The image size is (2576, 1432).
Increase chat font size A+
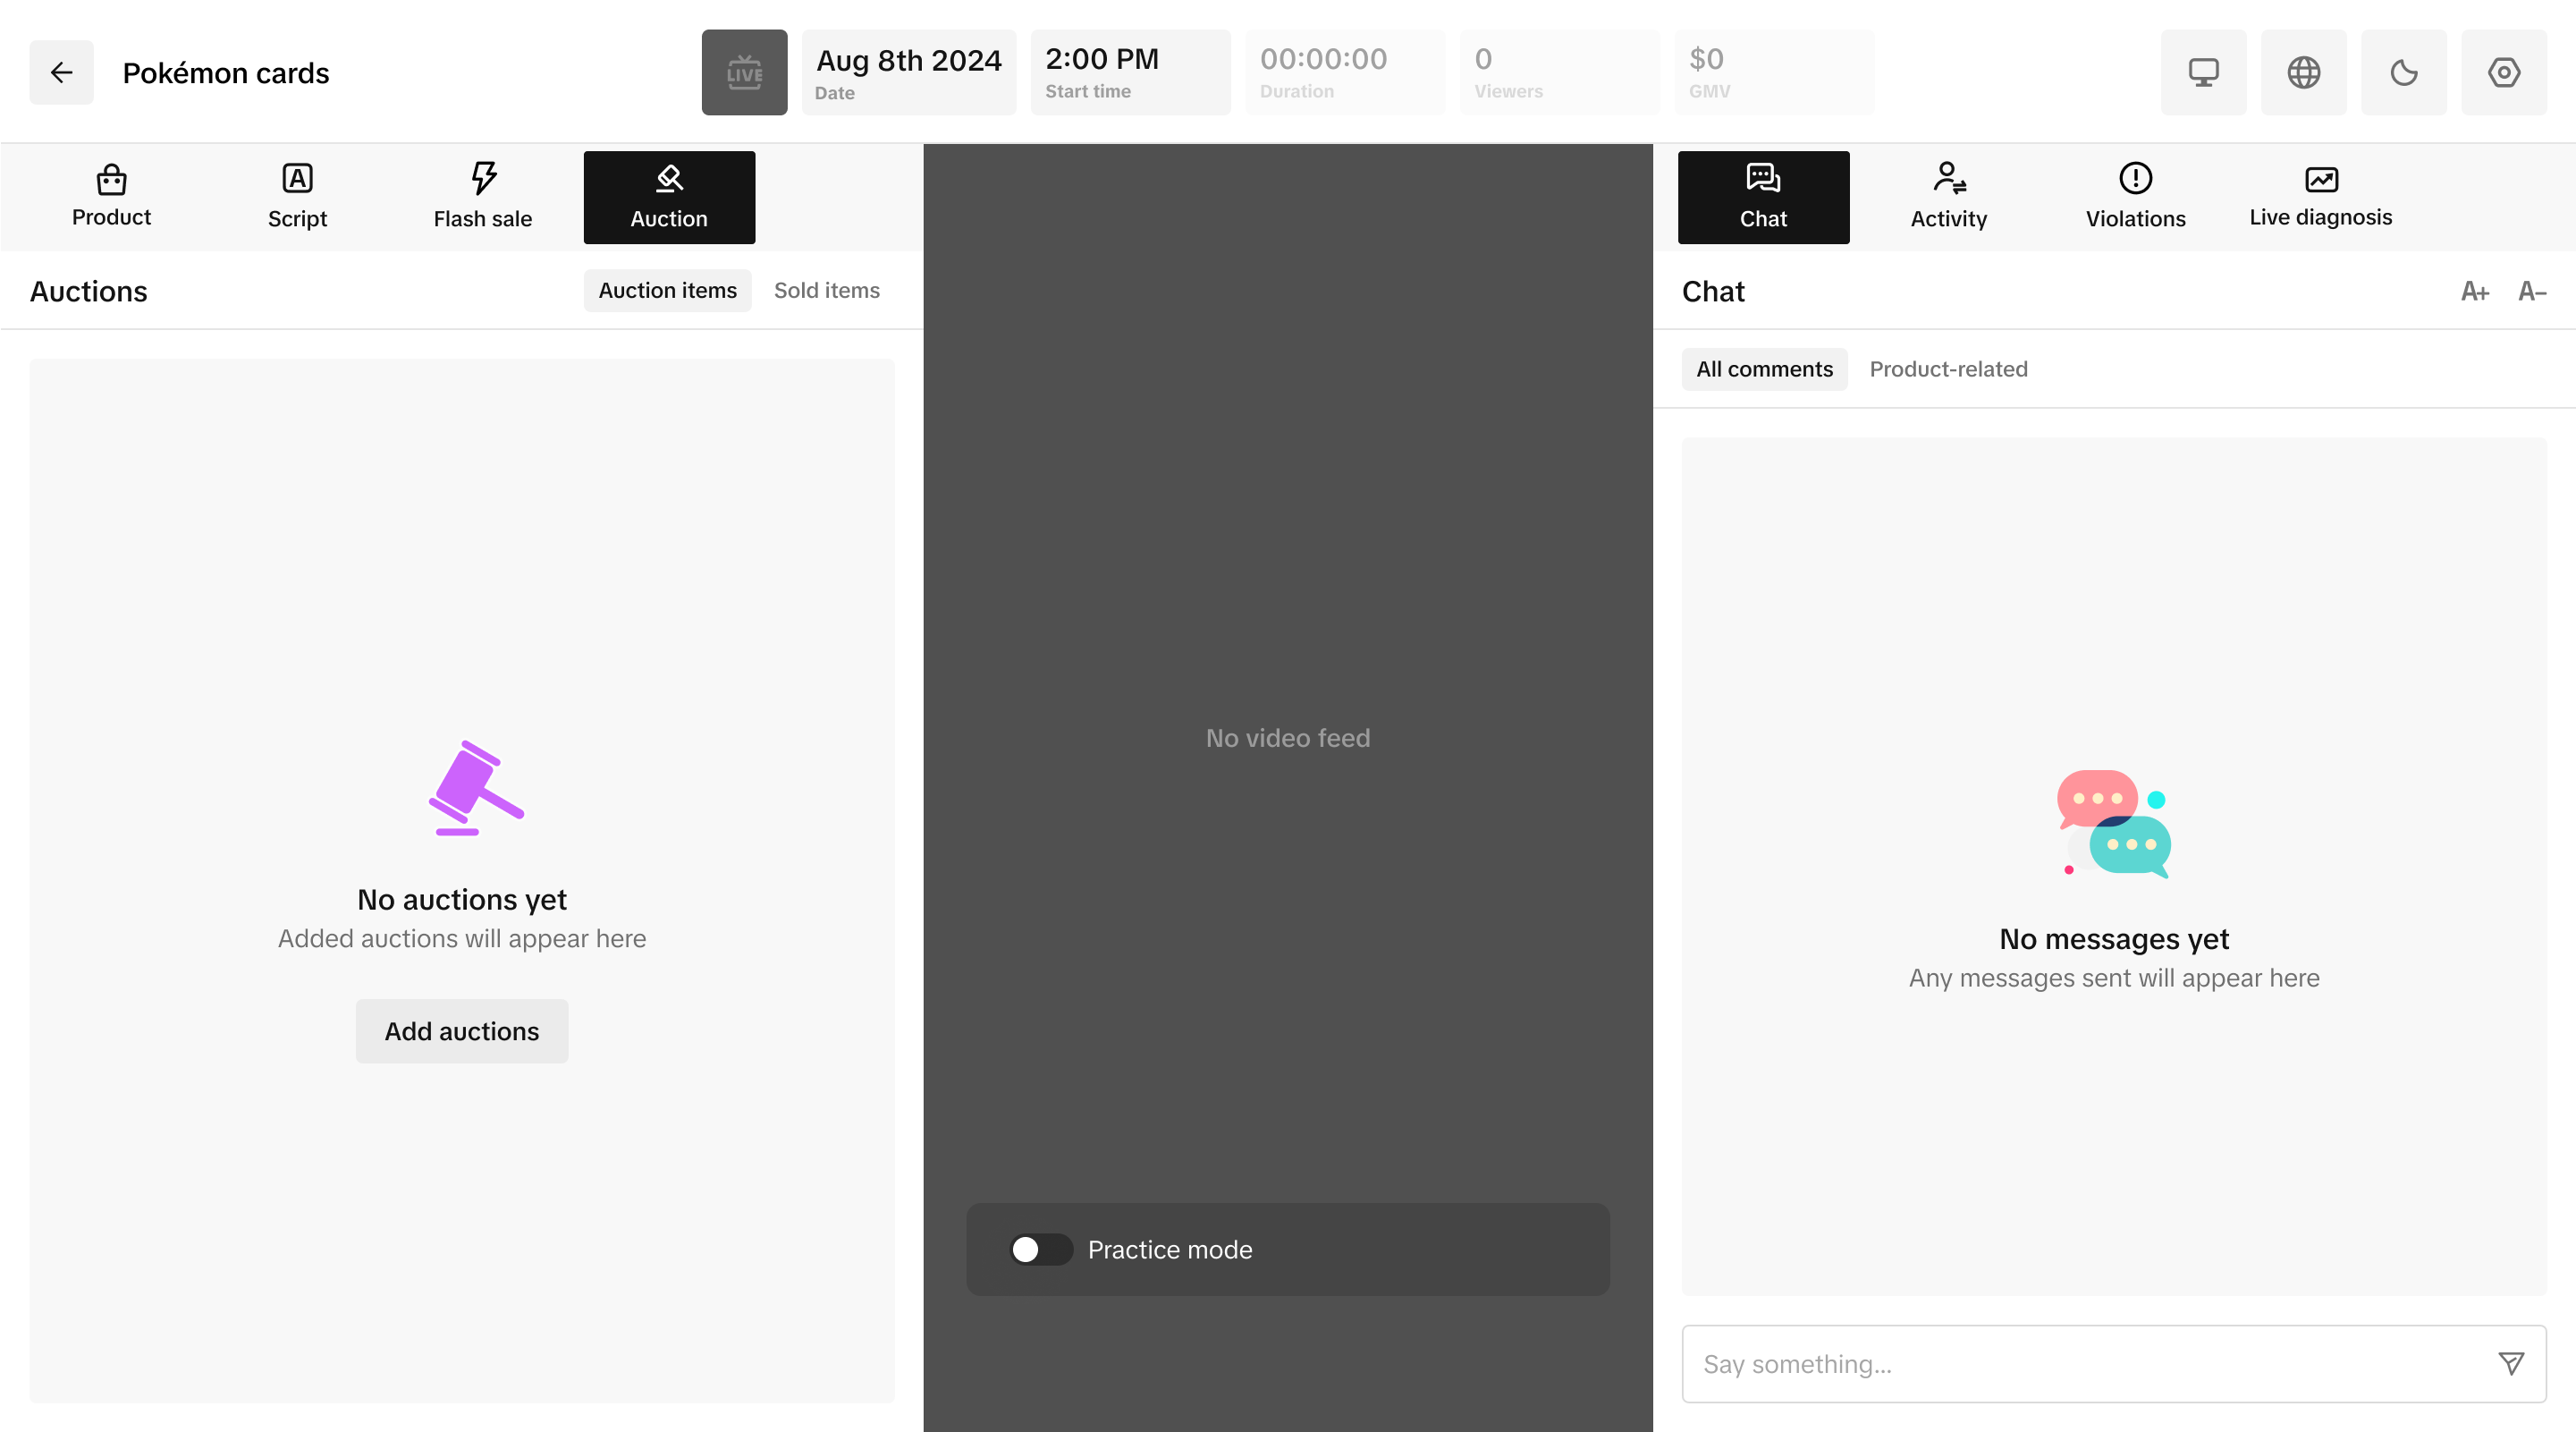pos(2474,291)
